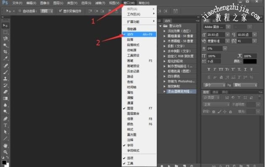Click the lock all padlock icon in Layers panel
Screen dimensions: 265x167
231,112
